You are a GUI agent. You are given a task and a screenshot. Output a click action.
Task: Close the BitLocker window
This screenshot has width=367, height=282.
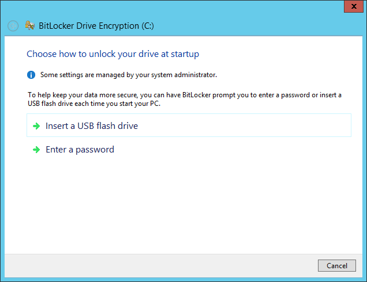[354, 6]
